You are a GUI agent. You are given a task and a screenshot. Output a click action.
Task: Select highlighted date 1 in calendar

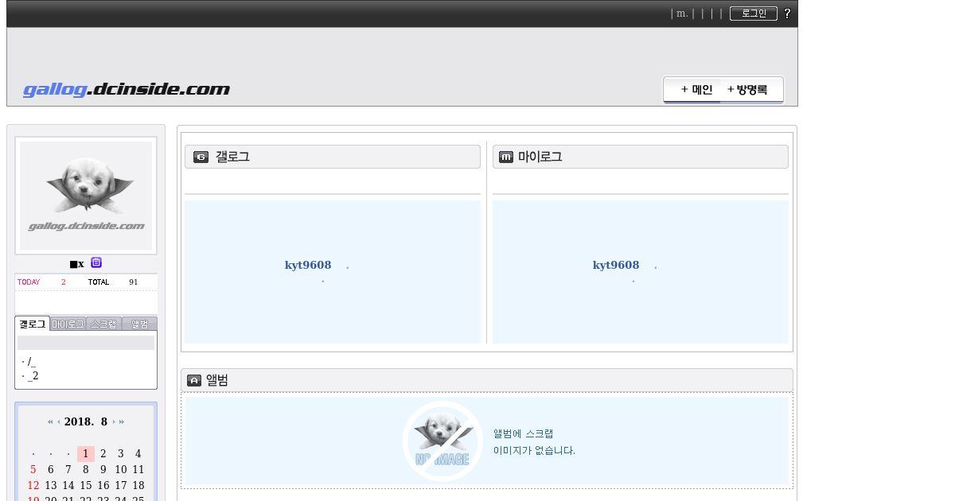(x=86, y=454)
